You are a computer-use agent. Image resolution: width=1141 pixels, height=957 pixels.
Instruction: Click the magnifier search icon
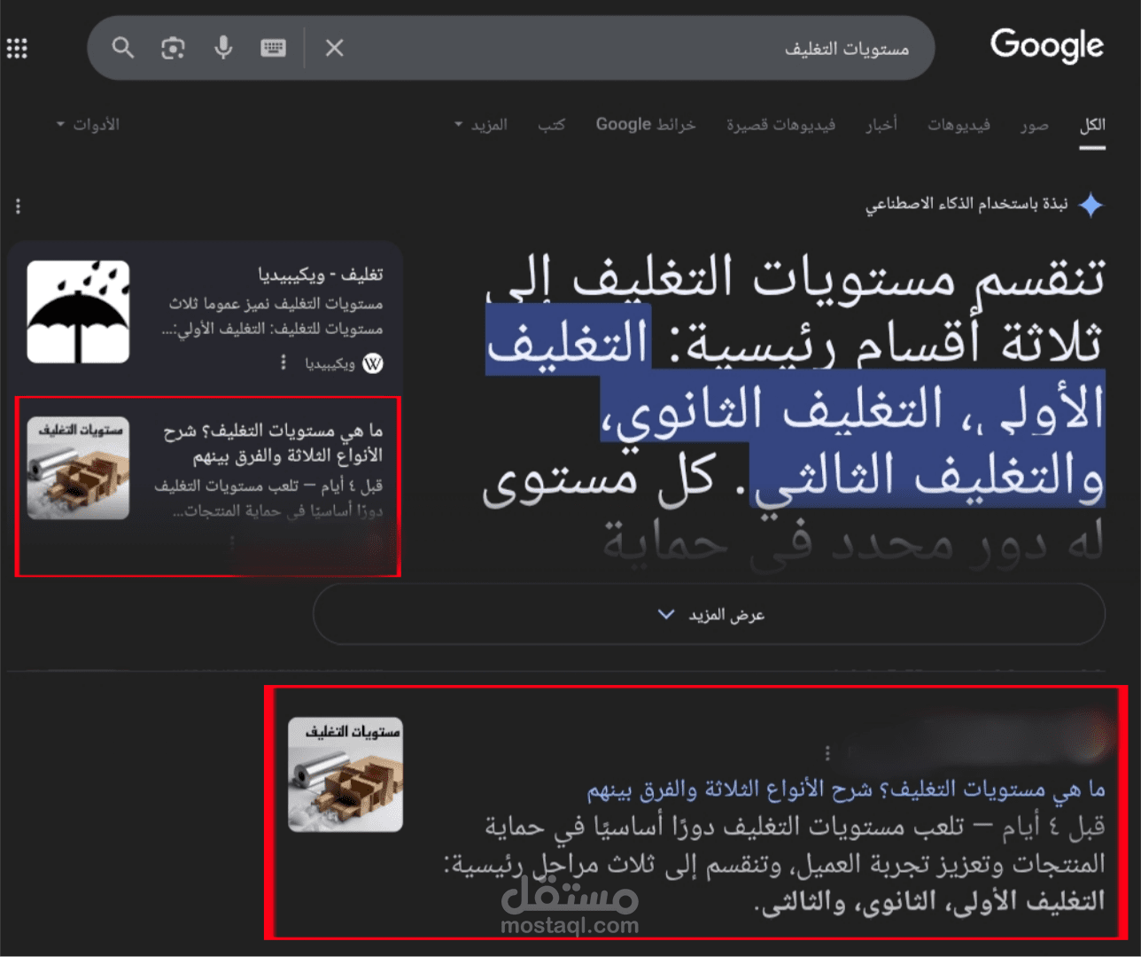coord(123,48)
